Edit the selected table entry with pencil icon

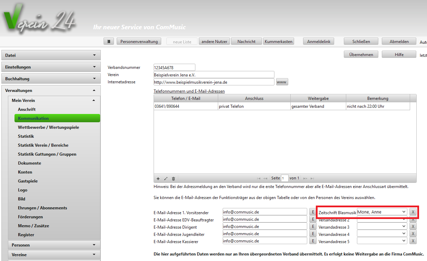pos(166,178)
